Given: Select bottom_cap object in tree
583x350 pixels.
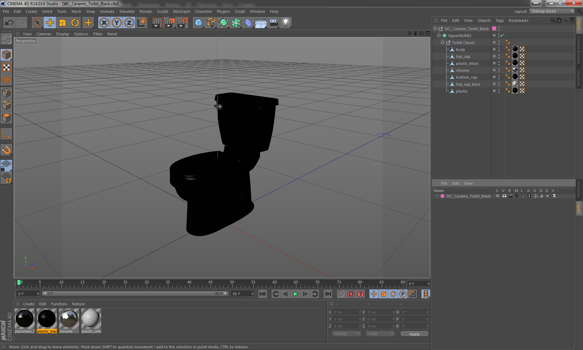Looking at the screenshot, I should point(466,77).
